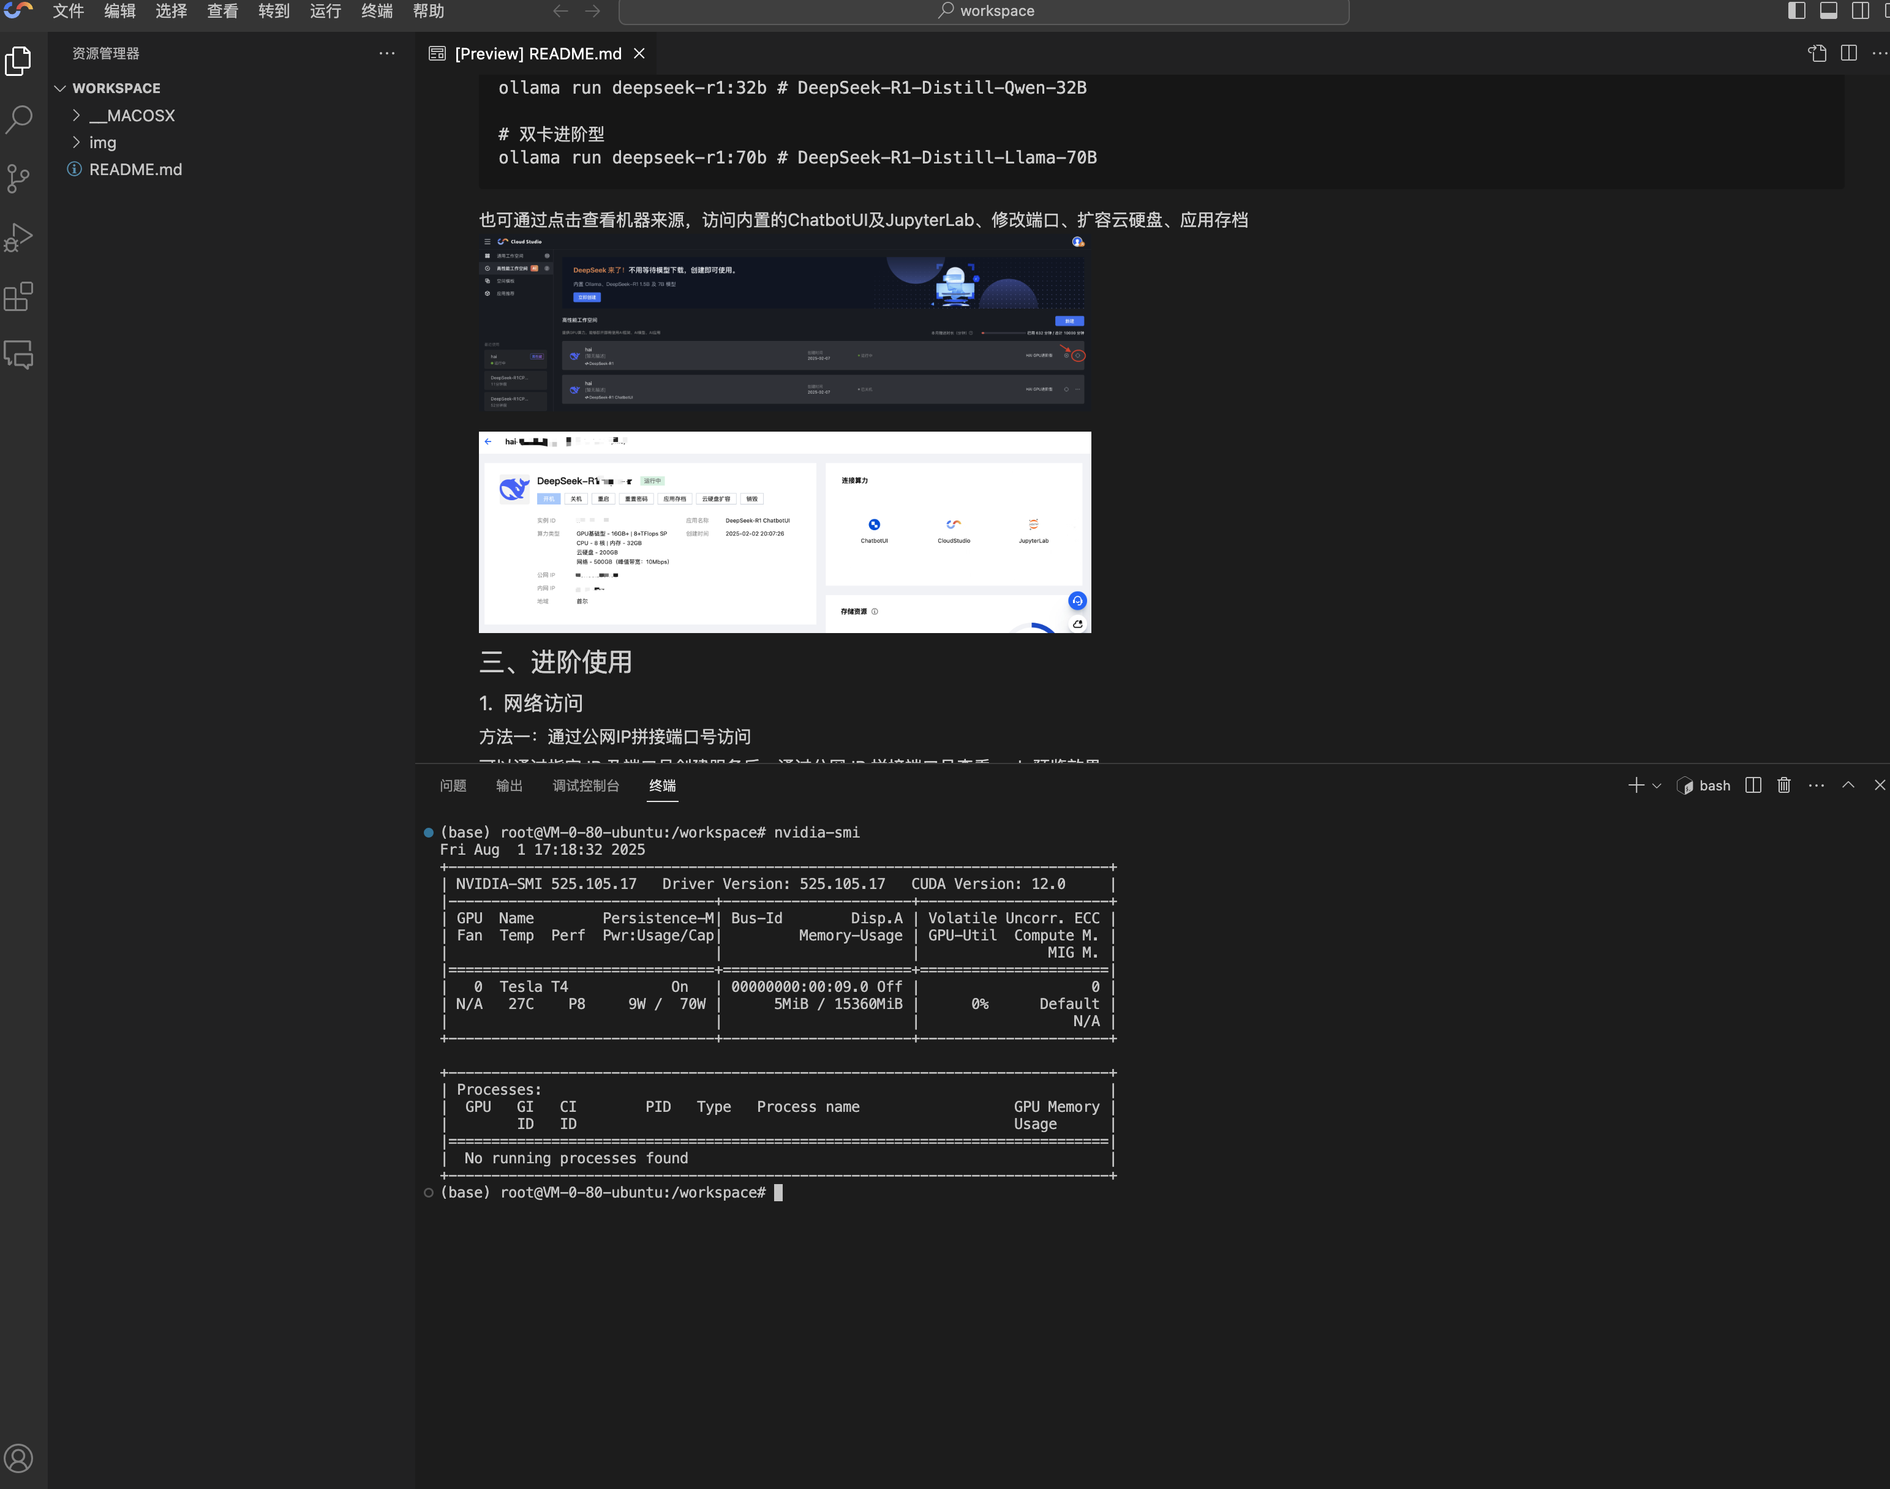Toggle the secondary sidebar layout button
Screen dimensions: 1890x1489
tap(1861, 10)
